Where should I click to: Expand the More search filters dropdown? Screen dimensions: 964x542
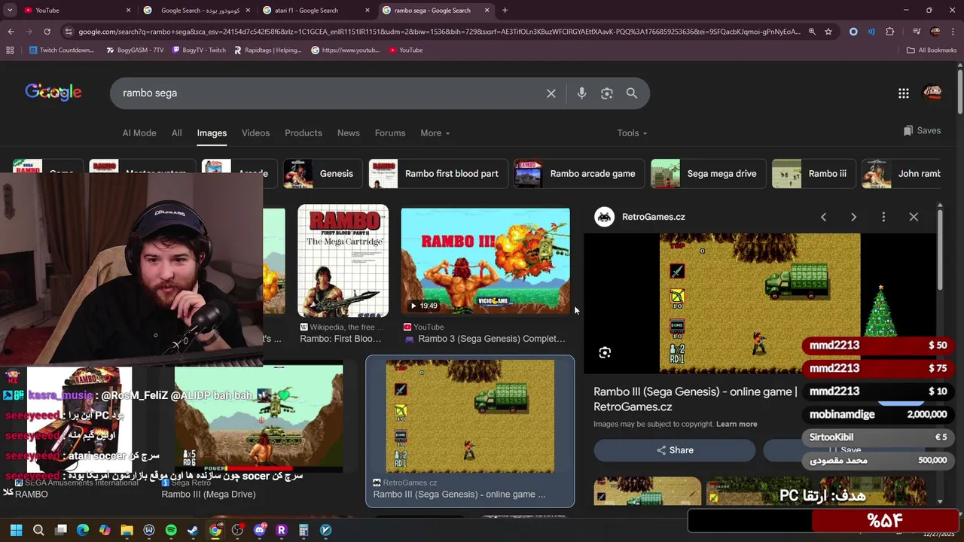click(x=435, y=133)
